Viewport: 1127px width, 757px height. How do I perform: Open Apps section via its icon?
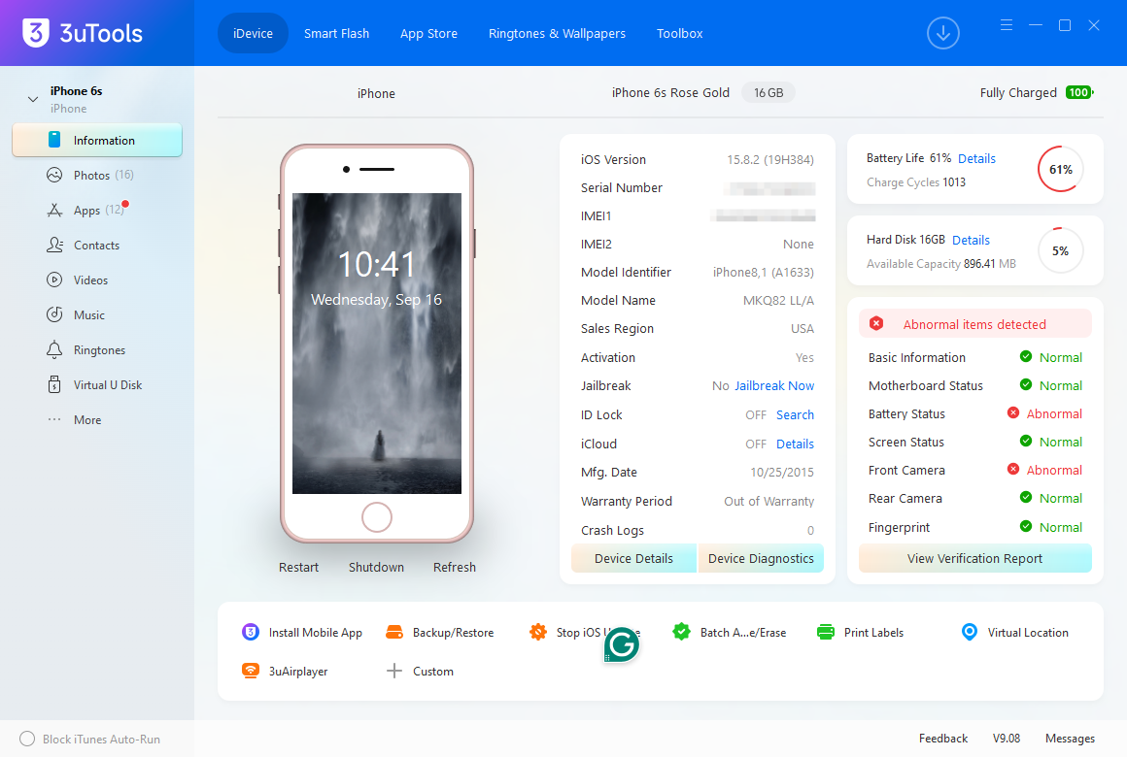tap(54, 210)
